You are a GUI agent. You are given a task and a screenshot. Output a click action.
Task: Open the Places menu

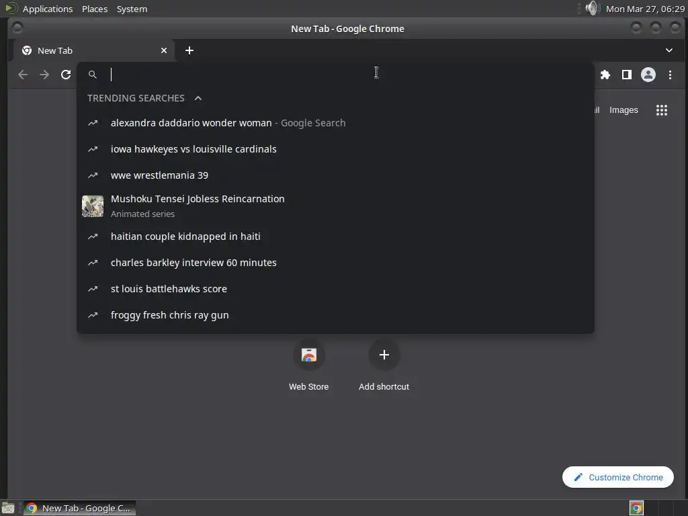(x=95, y=9)
